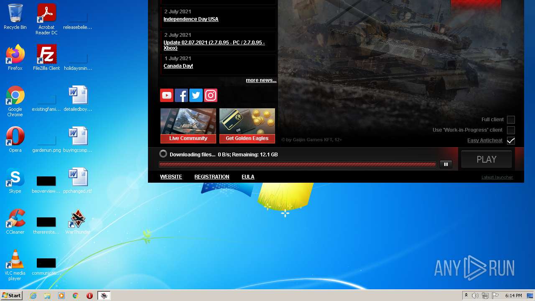
Task: Open Chrome from the taskbar
Action: coord(75,296)
